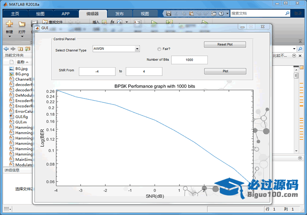This screenshot has width=307, height=215.
Task: Click the Run and Advance icon in the ribbon
Action: [x=169, y=22]
